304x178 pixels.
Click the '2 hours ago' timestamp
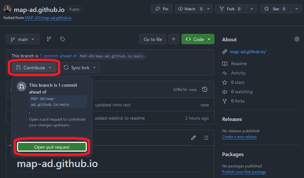(197, 118)
